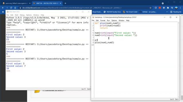Switch to the paco.org tab
This screenshot has width=183, height=102.
click(x=16, y=3)
